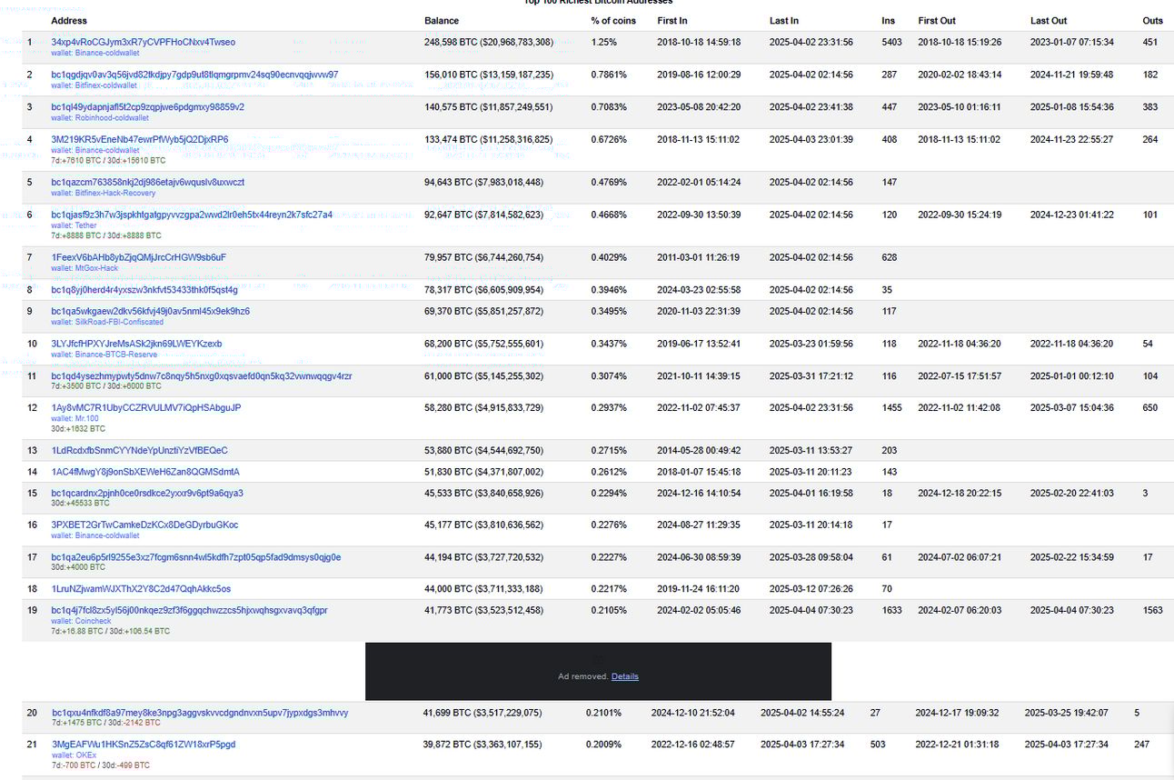Select the balance '94,643 BTC ($7,983,018,448)'
Image resolution: width=1174 pixels, height=780 pixels.
[484, 182]
